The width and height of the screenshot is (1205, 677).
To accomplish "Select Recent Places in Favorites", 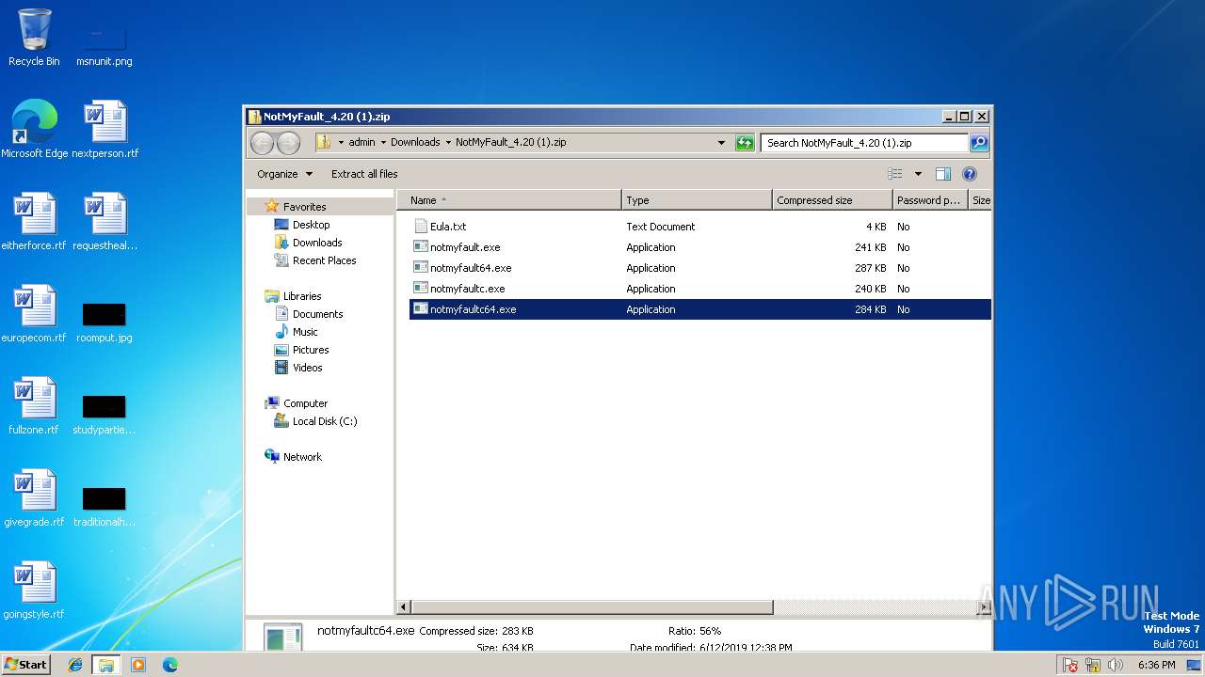I will click(324, 260).
